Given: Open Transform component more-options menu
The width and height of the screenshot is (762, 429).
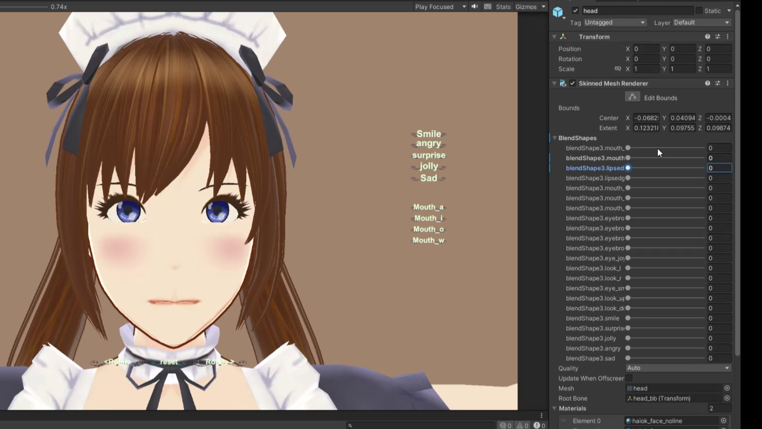Looking at the screenshot, I should pyautogui.click(x=727, y=37).
